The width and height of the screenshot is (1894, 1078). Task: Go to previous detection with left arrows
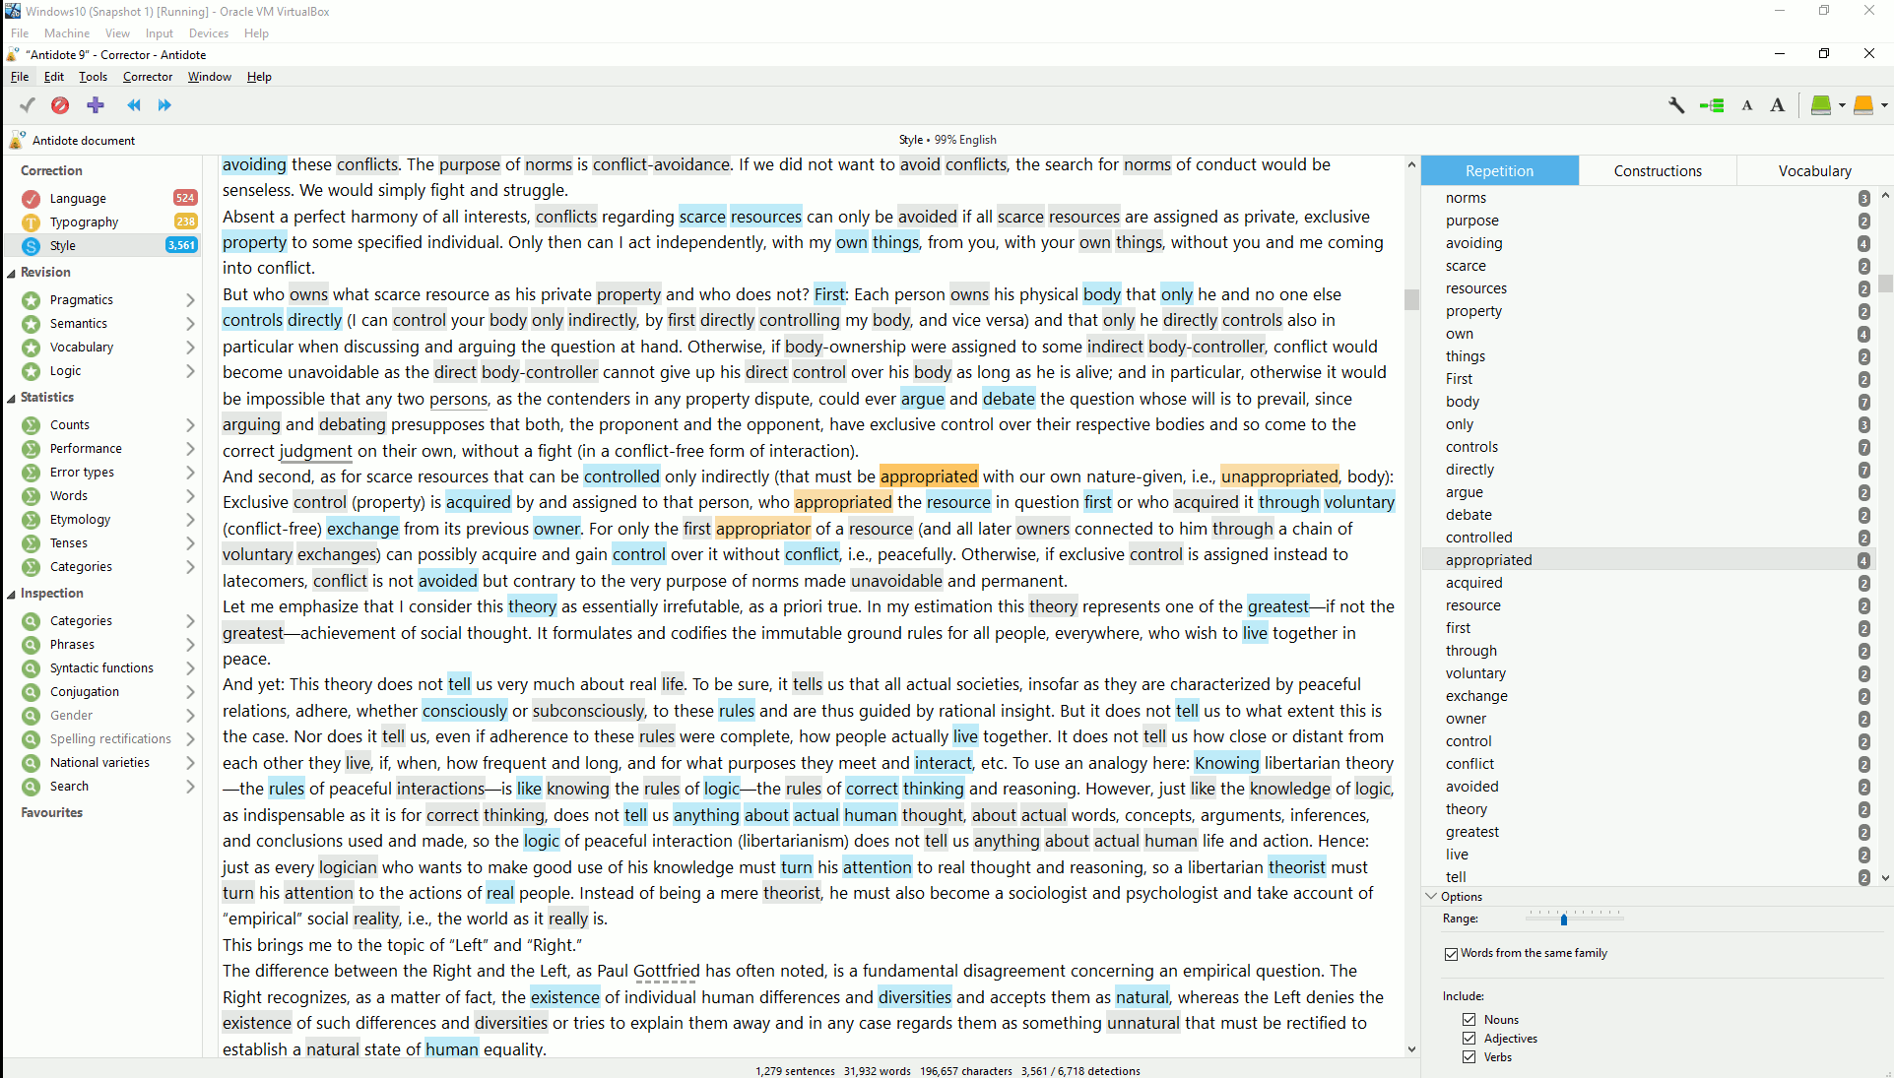tap(134, 105)
